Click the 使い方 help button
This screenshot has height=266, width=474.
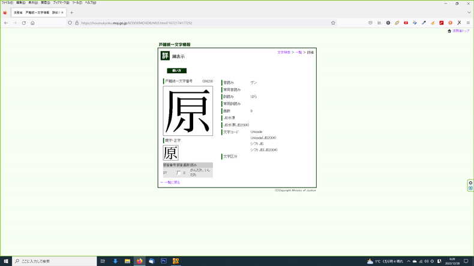coord(176,71)
